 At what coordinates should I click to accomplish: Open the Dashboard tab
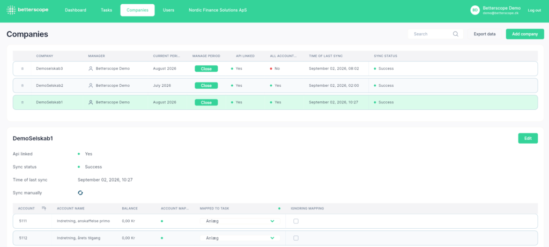coord(76,10)
